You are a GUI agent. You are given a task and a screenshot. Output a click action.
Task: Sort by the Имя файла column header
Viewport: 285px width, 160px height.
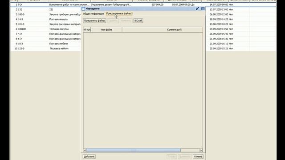[106, 30]
